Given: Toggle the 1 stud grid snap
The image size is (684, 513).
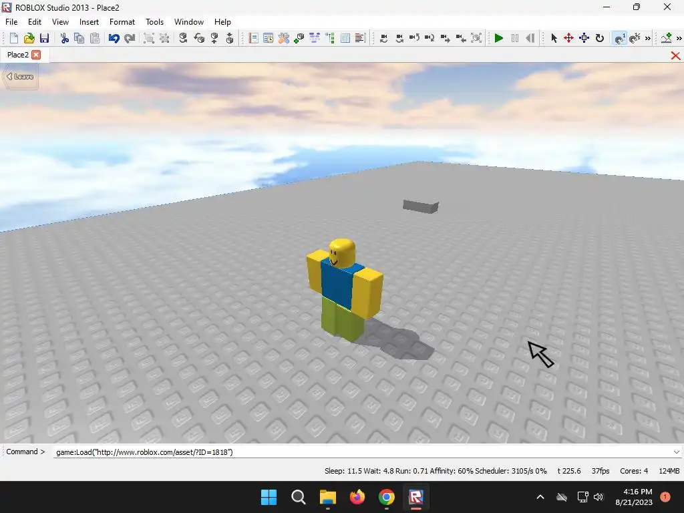Looking at the screenshot, I should [x=619, y=38].
